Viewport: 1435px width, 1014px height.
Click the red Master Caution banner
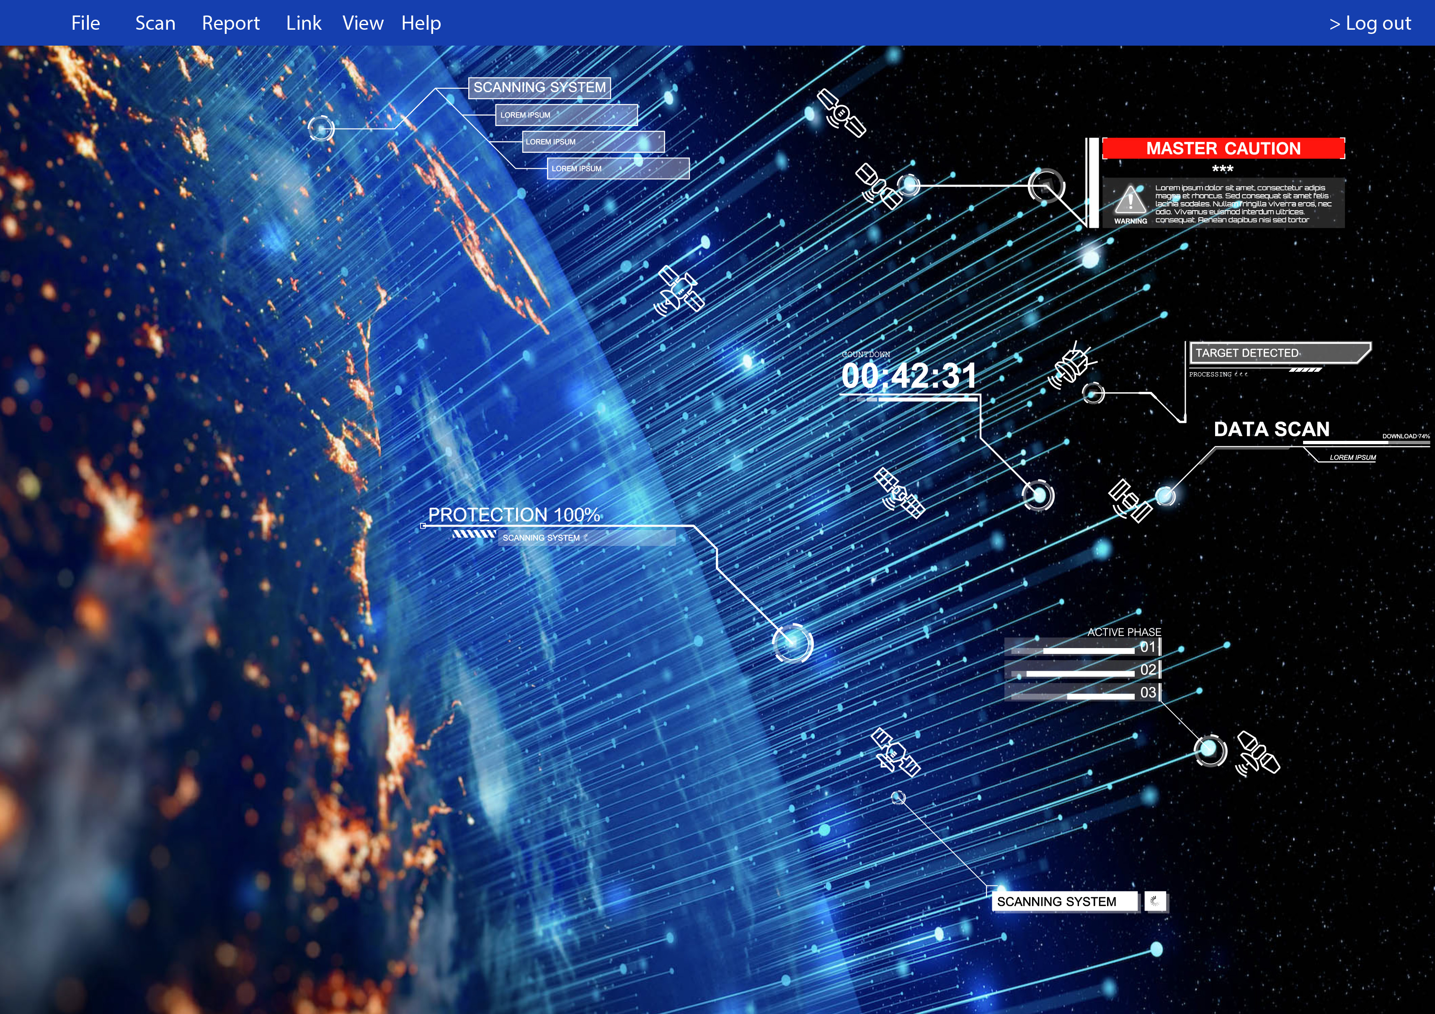pyautogui.click(x=1223, y=148)
